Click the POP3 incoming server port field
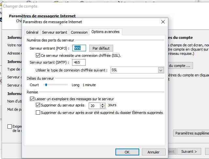Viewport: 209px width, 159px height. tap(79, 48)
